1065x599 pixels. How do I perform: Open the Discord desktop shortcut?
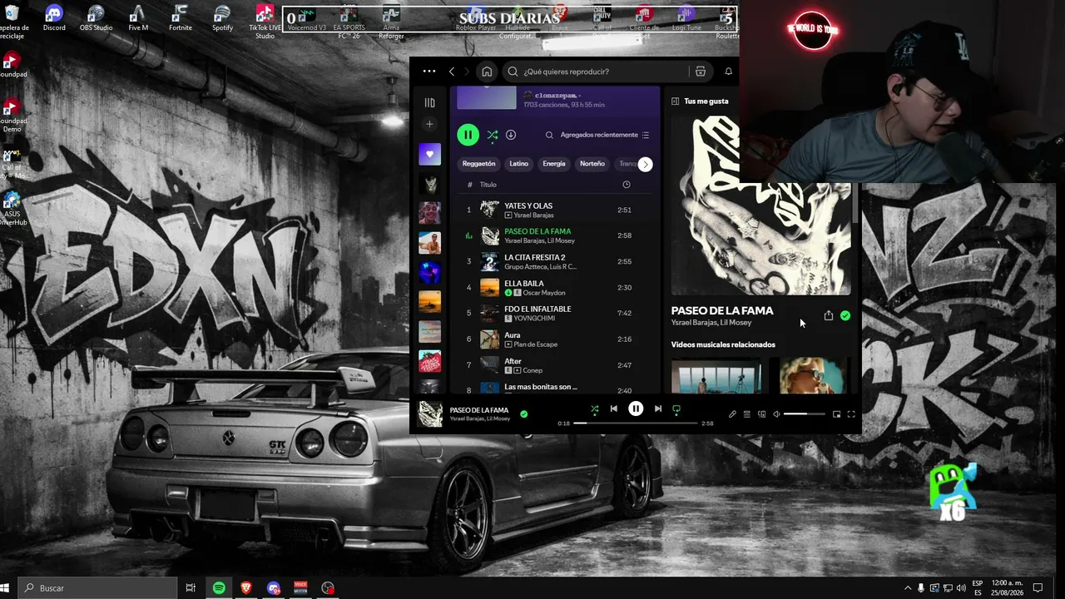click(54, 17)
